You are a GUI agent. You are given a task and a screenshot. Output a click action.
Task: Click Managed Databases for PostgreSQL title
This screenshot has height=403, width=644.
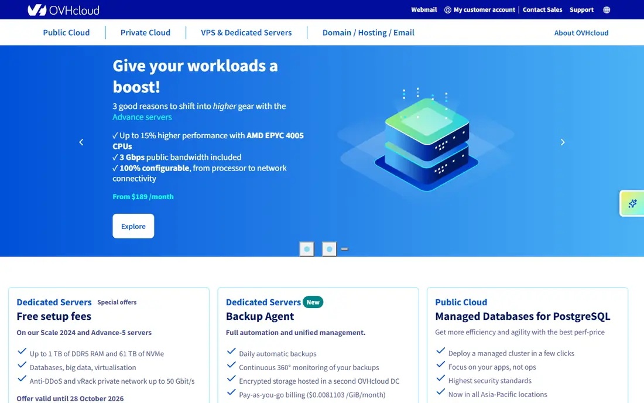point(522,316)
